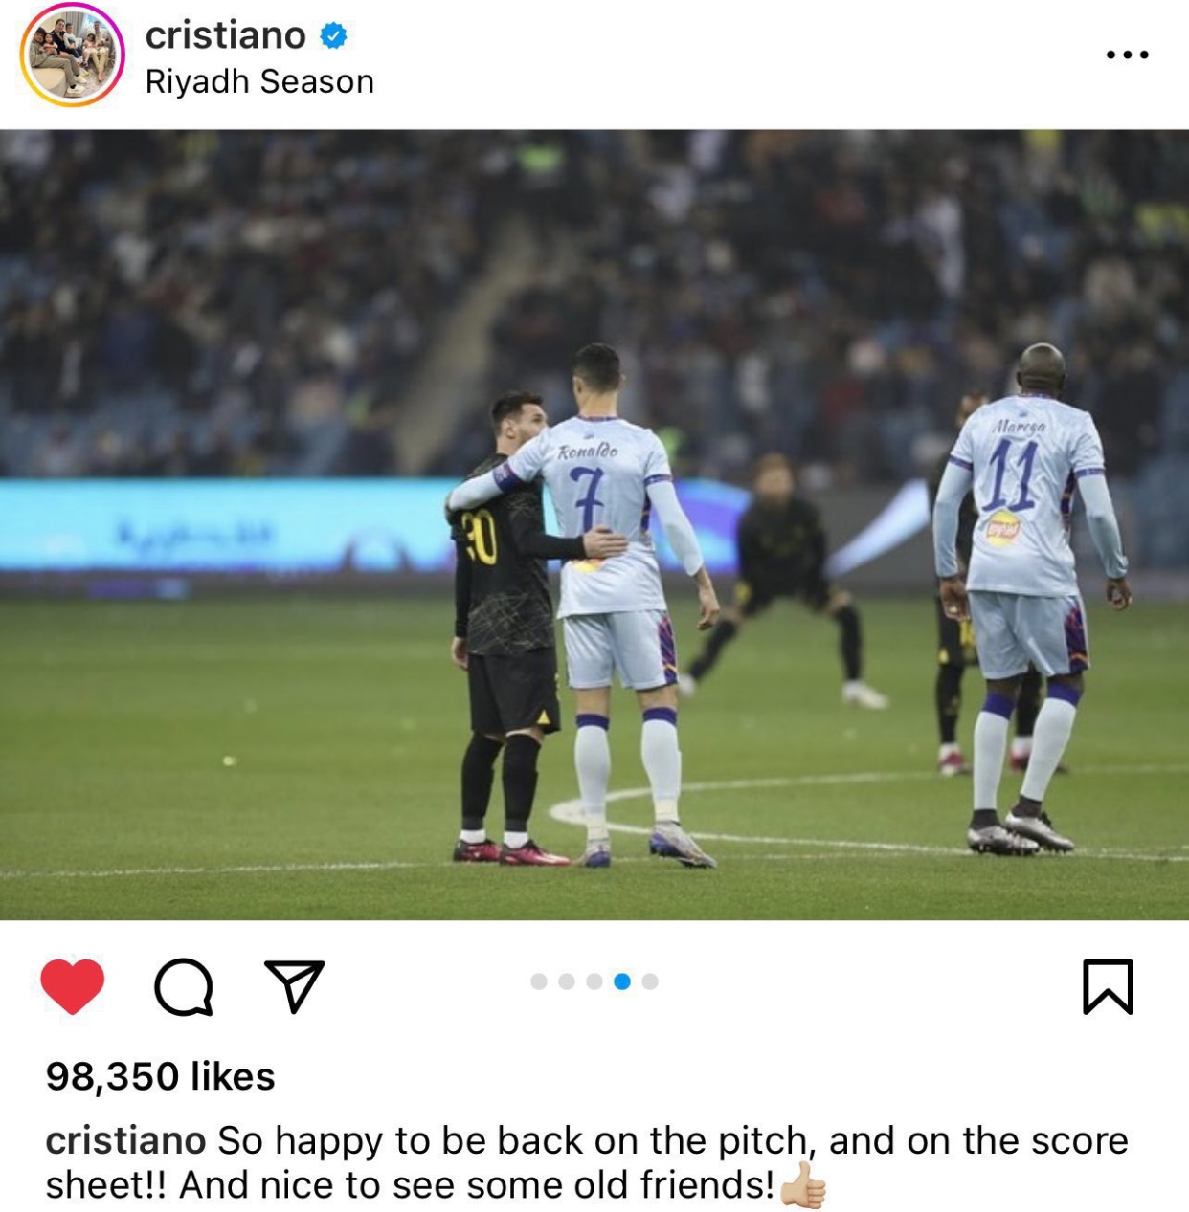
Task: Advance to the fifth carousel dot
Action: pyautogui.click(x=650, y=981)
